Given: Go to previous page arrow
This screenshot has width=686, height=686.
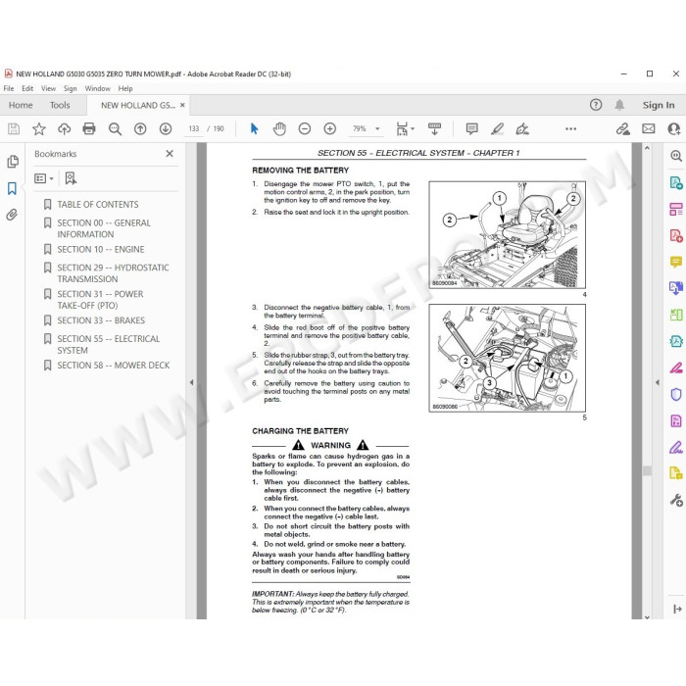Looking at the screenshot, I should (x=140, y=128).
